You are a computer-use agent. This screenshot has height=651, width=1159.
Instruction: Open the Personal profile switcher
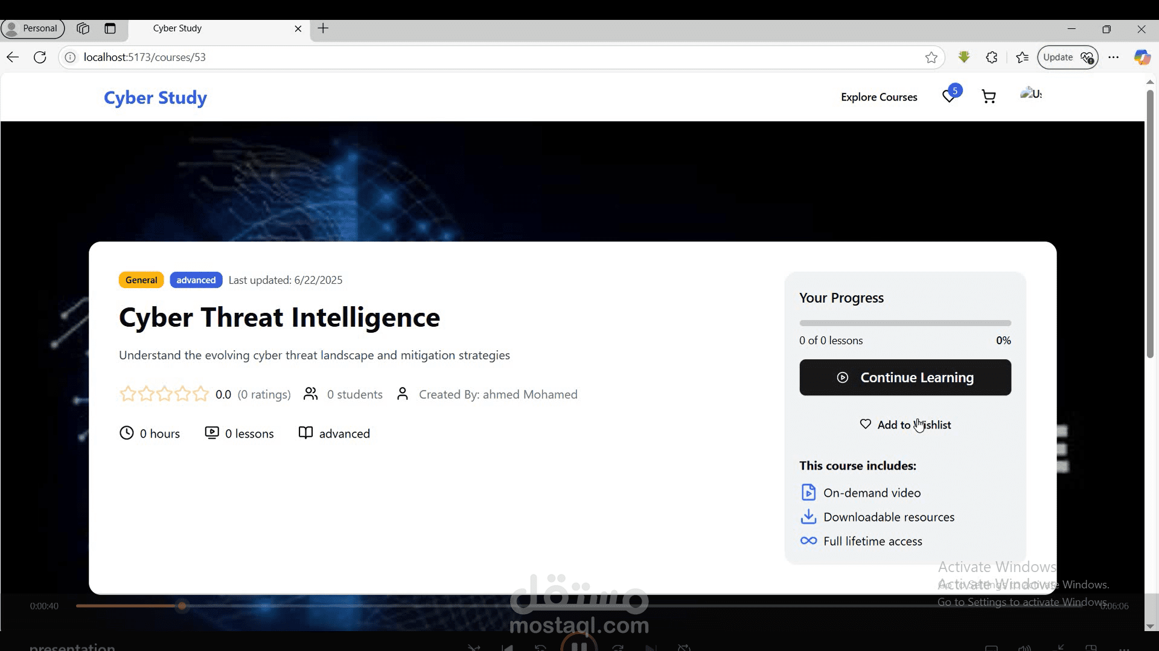tap(33, 28)
